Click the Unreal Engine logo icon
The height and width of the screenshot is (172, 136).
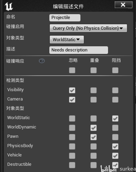(x=9, y=7)
